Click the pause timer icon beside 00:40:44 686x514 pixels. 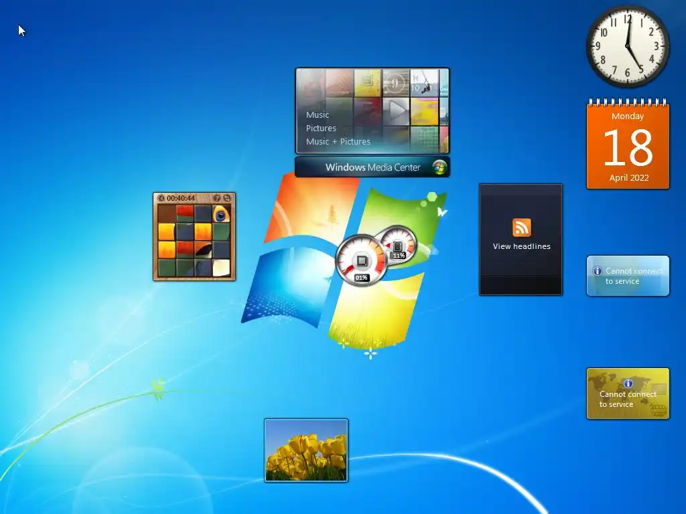[x=161, y=198]
